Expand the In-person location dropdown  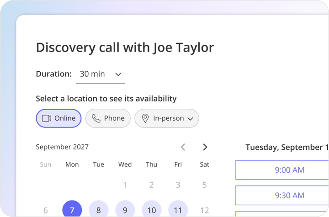[x=167, y=118]
